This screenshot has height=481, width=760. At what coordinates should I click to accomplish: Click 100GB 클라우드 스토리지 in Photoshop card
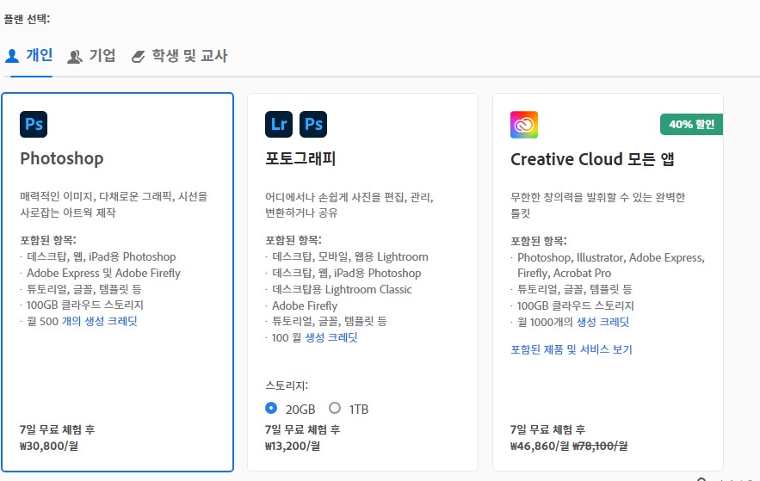[x=85, y=305]
